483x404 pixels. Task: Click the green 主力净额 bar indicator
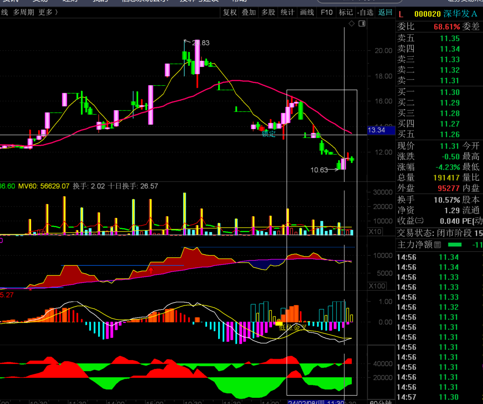tap(455, 245)
